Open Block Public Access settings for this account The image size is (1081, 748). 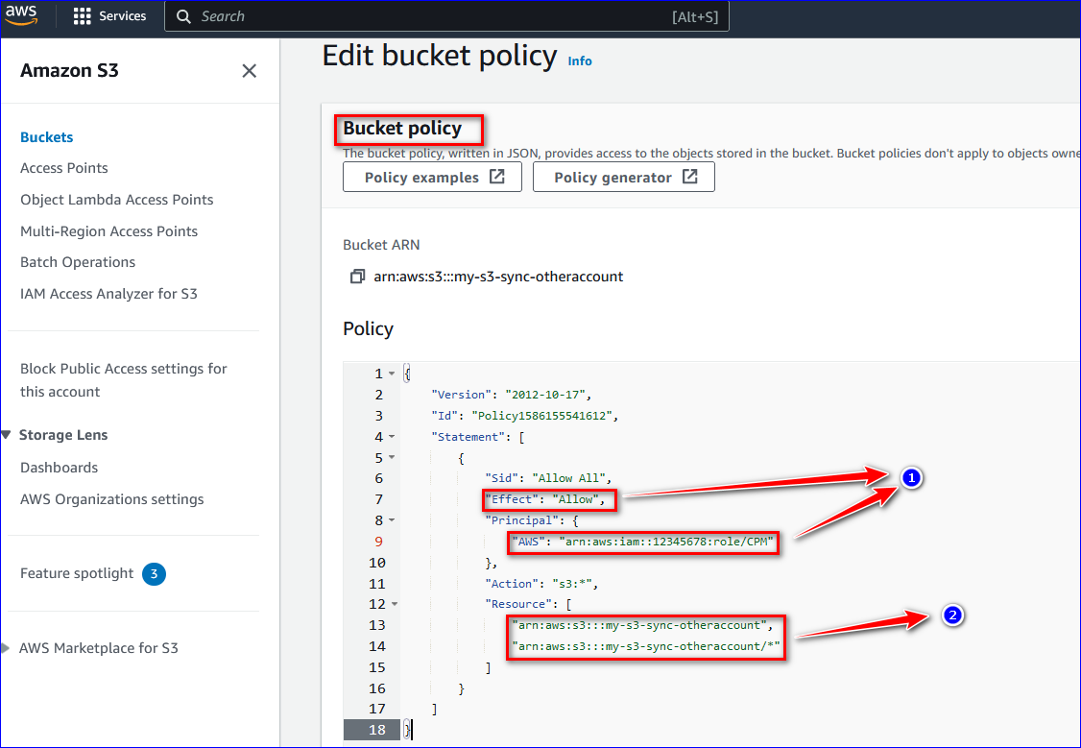(124, 380)
